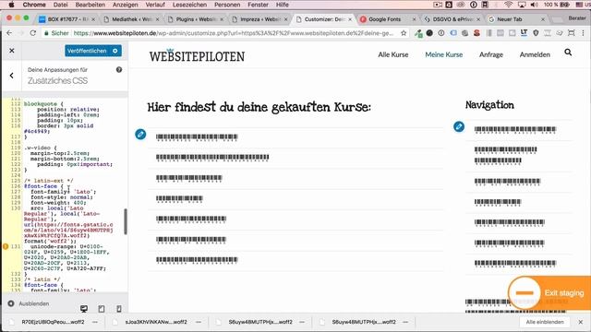Click the Wi-Fi status icon
Viewport: 591px width, 332px height.
(509, 5)
